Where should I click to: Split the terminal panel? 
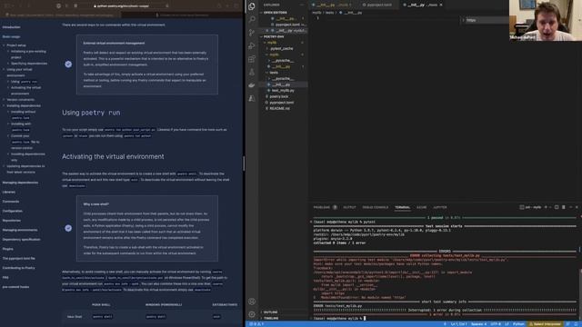pos(557,207)
